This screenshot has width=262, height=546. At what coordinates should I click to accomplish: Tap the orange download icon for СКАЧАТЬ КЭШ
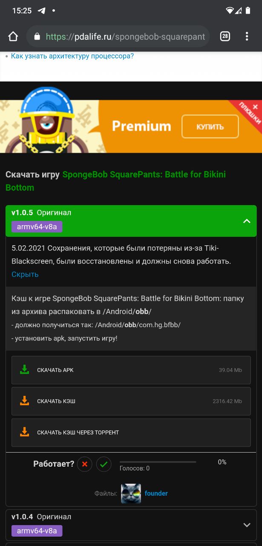pos(25,401)
